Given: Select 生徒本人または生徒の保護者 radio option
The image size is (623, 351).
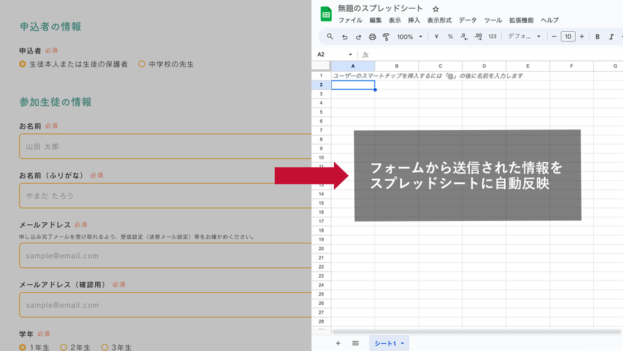Looking at the screenshot, I should click(x=23, y=64).
